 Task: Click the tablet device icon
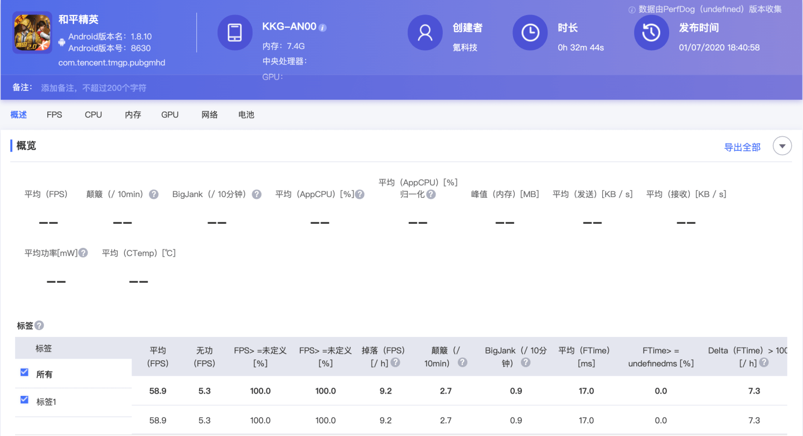pyautogui.click(x=235, y=33)
